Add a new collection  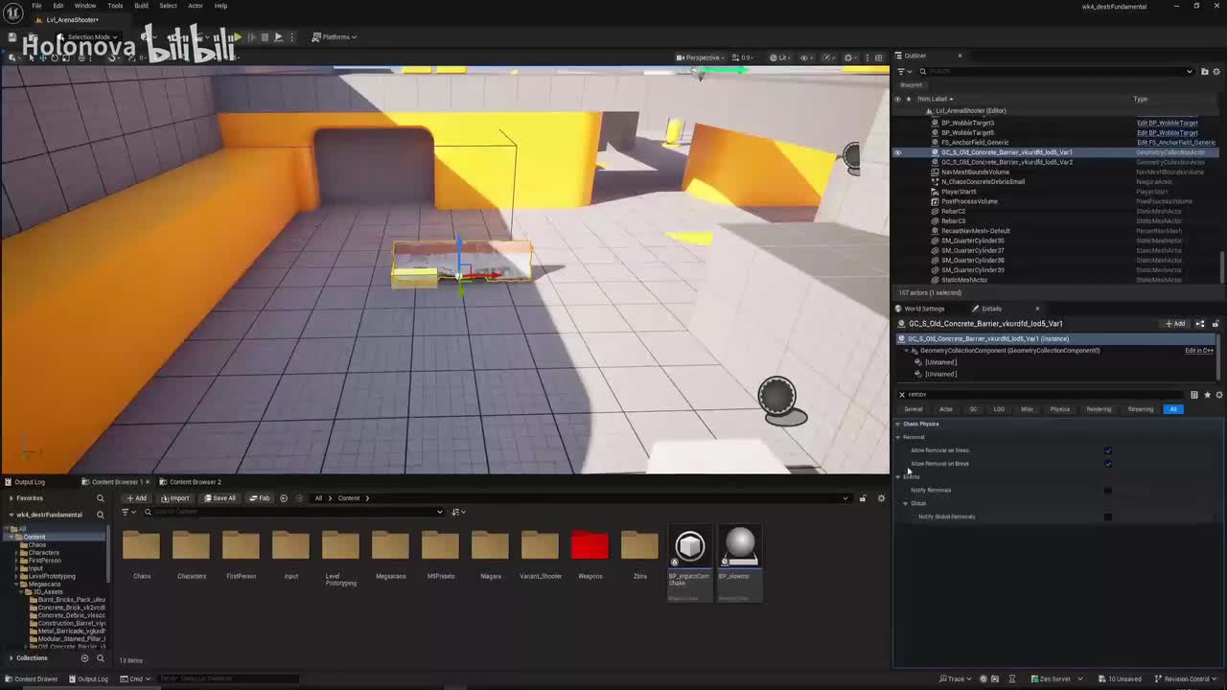[x=84, y=658]
